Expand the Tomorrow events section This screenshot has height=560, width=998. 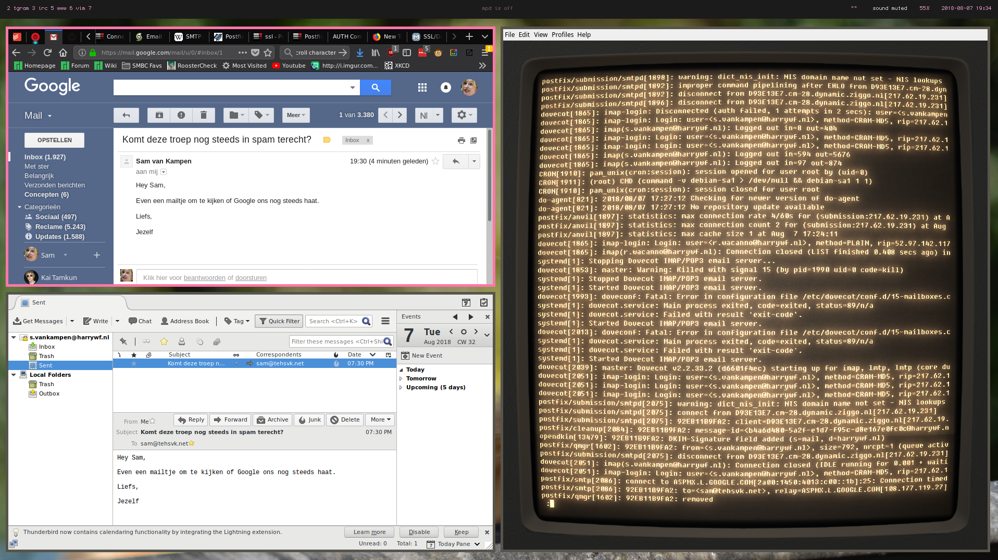pos(401,378)
